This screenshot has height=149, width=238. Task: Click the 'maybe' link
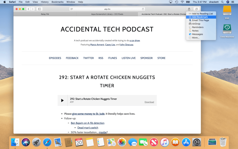(x=102, y=132)
